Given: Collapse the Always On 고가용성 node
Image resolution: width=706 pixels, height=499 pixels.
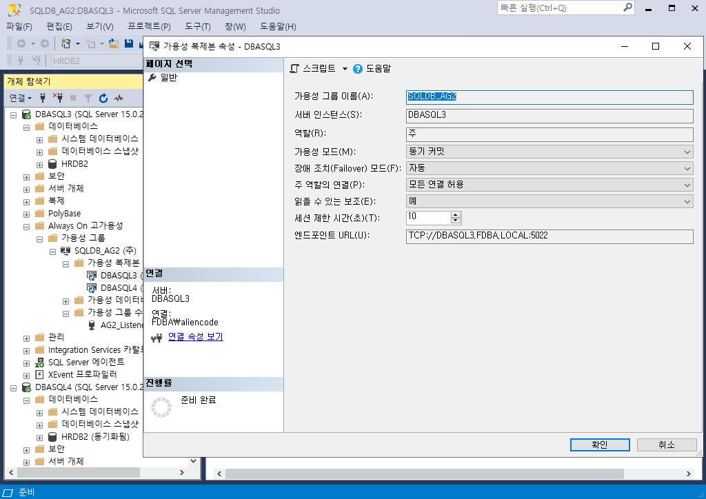Looking at the screenshot, I should (27, 227).
